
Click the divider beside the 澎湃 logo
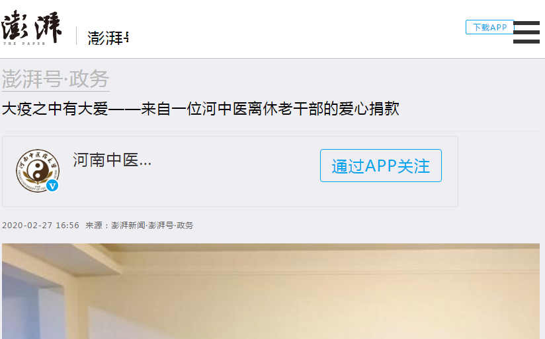[x=77, y=36]
